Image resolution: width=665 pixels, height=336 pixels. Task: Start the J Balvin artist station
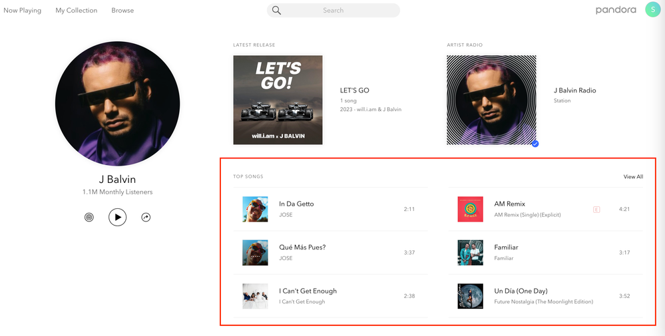pos(89,217)
